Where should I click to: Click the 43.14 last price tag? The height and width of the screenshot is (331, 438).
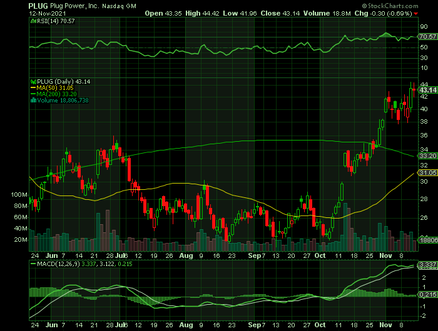428,90
